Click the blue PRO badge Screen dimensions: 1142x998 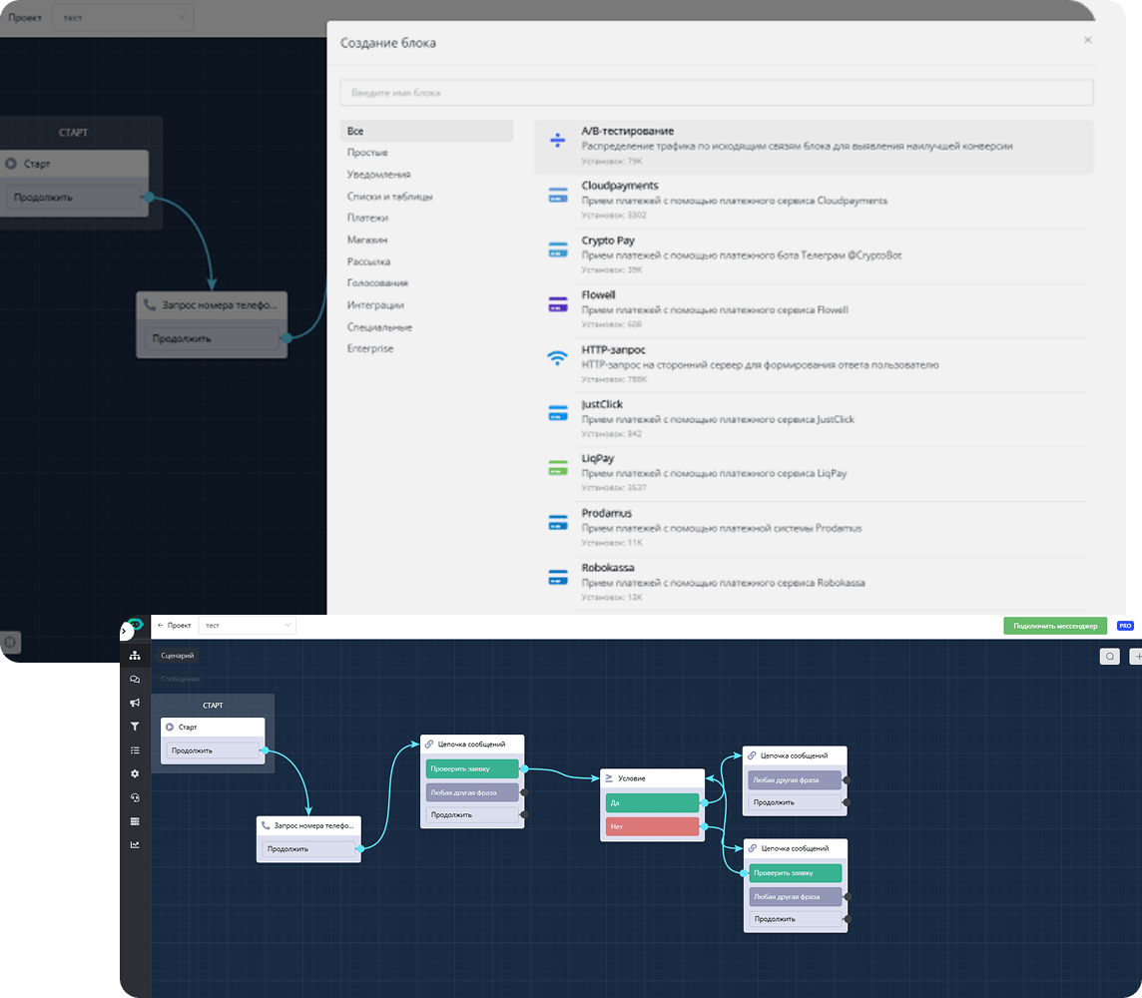tap(1125, 626)
